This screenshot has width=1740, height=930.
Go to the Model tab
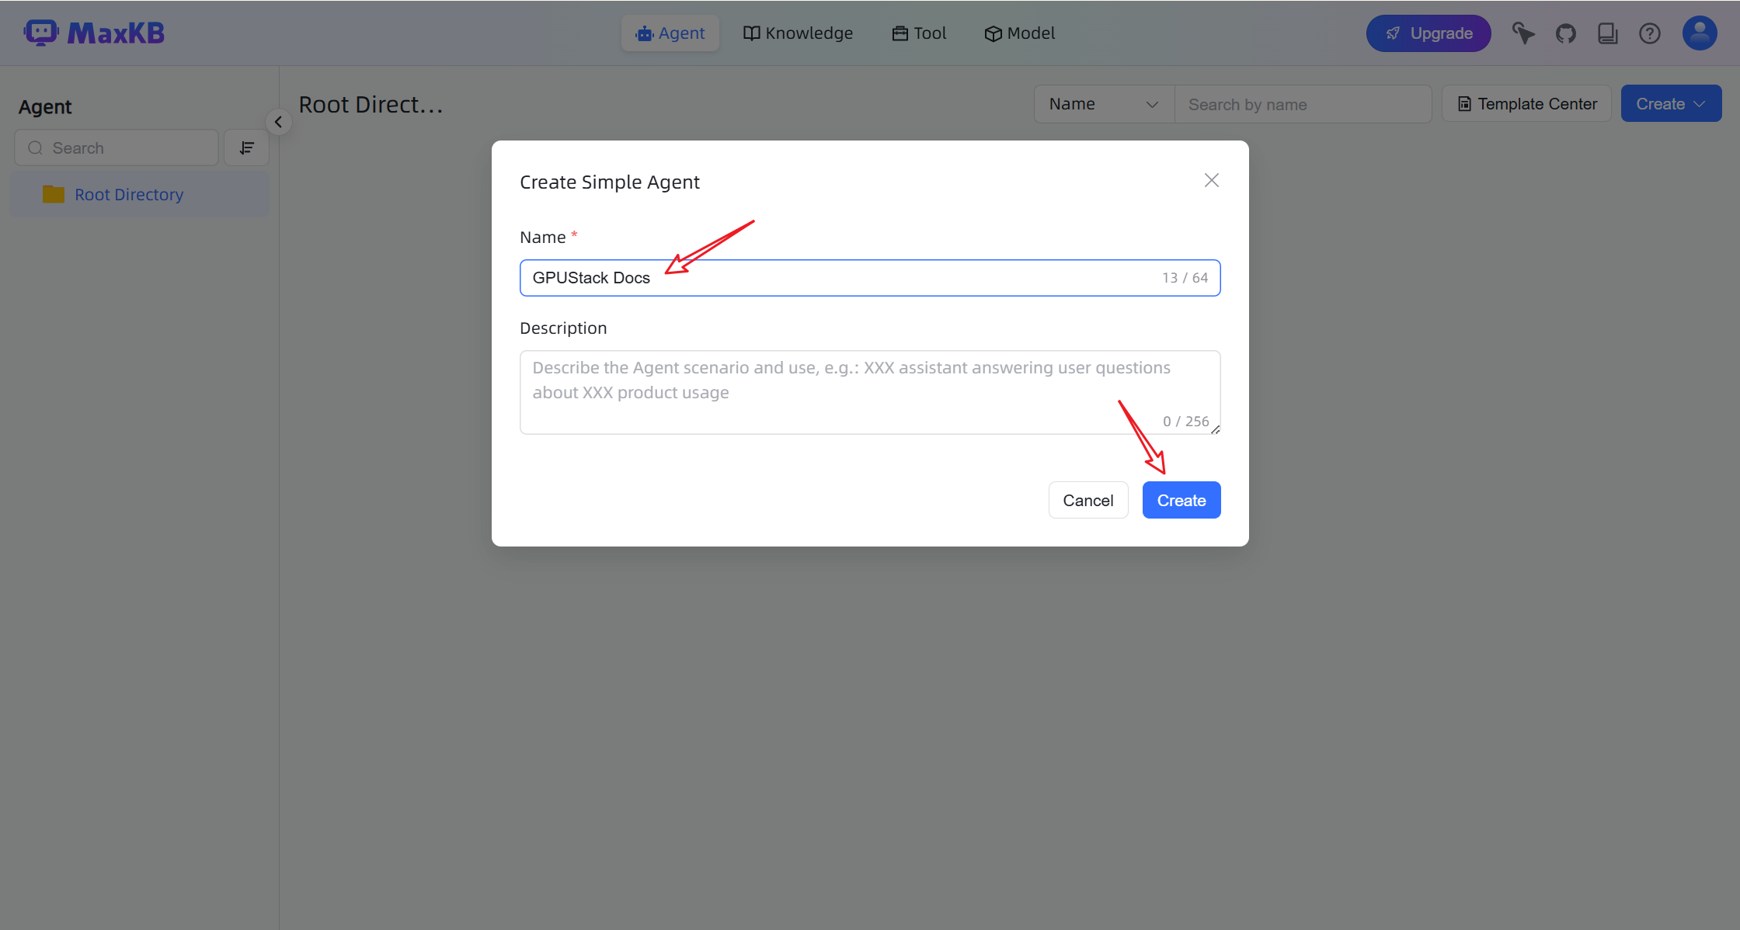tap(1019, 33)
